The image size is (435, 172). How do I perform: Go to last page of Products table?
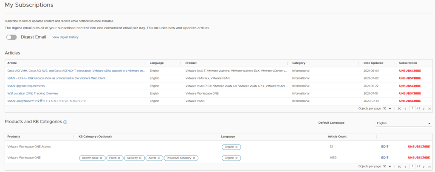(x=429, y=167)
